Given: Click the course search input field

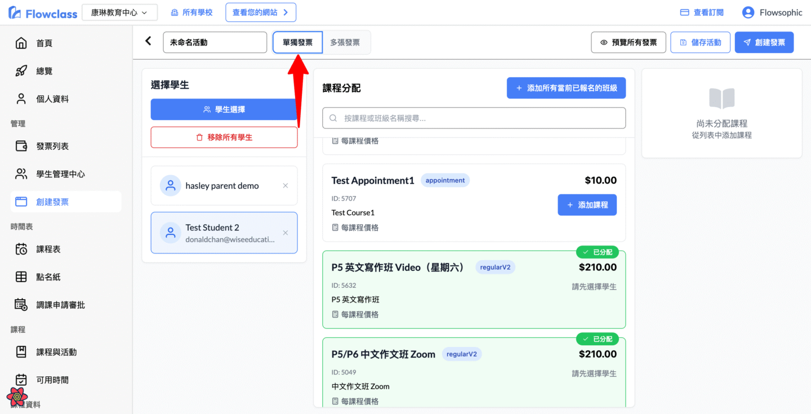Looking at the screenshot, I should (474, 118).
